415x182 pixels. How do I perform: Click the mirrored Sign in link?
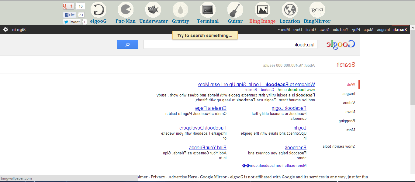[x=19, y=29]
